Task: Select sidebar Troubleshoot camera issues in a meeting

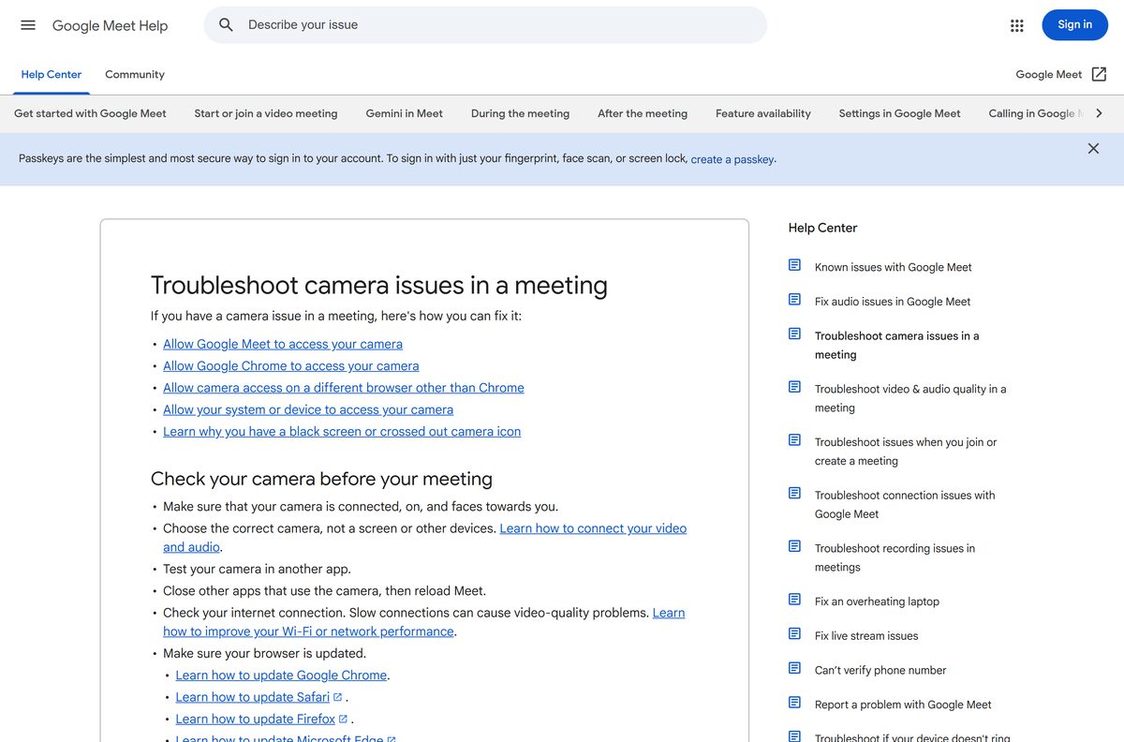Action: [x=896, y=345]
